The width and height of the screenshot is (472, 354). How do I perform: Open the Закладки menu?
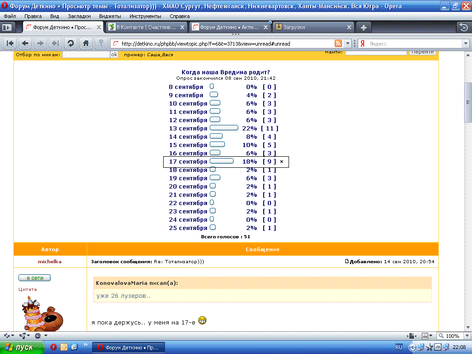(x=79, y=16)
